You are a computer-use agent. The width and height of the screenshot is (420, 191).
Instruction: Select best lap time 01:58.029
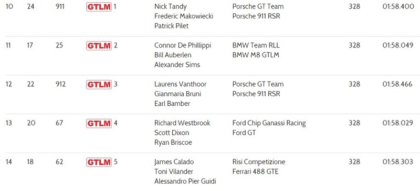tap(398, 123)
